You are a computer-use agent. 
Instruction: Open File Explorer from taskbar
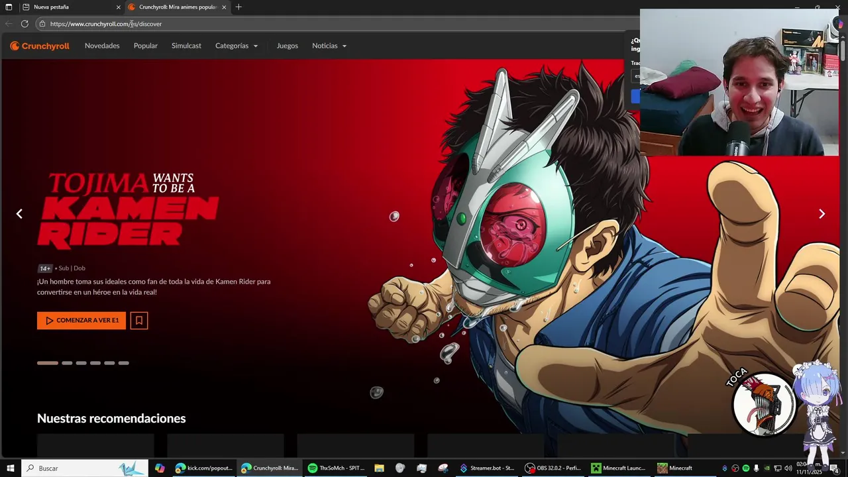[379, 468]
